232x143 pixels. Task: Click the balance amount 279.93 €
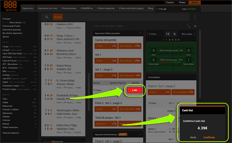click(x=192, y=9)
